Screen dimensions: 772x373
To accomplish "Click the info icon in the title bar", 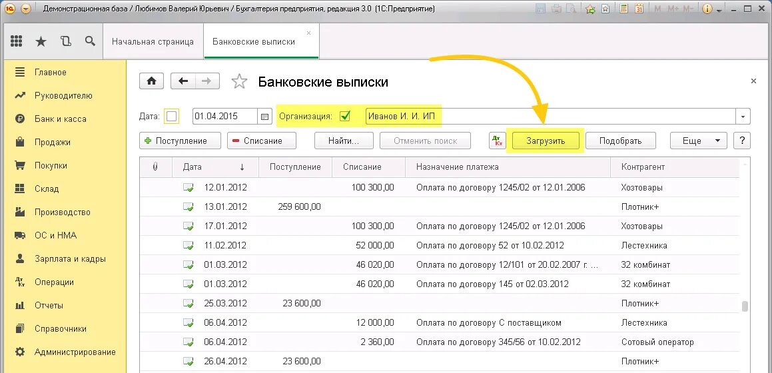I will (x=707, y=9).
